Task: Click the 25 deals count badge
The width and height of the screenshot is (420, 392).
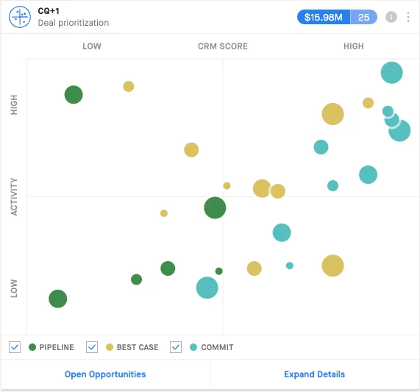Action: (363, 17)
